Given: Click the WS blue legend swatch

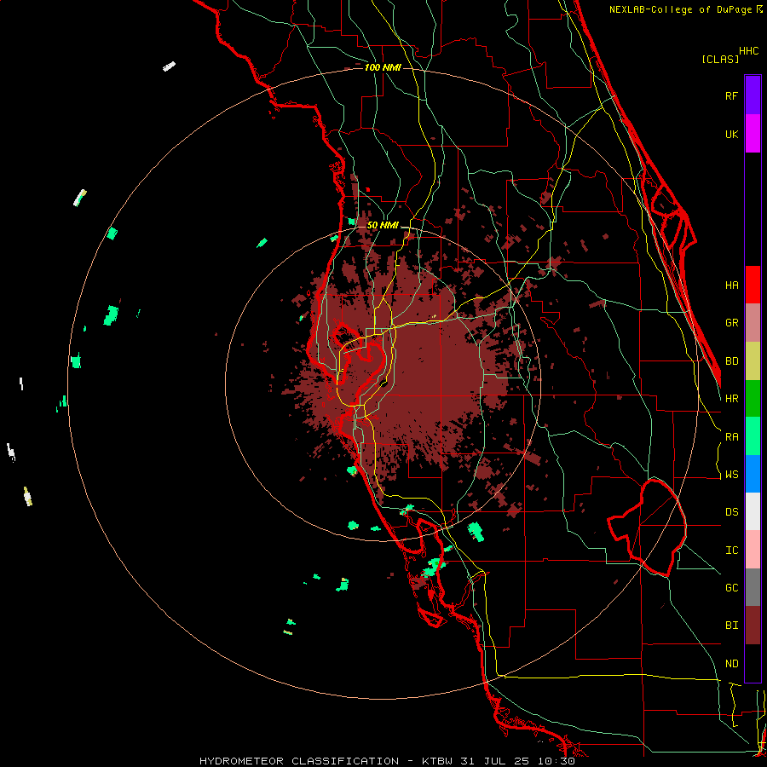Looking at the screenshot, I should (x=753, y=474).
